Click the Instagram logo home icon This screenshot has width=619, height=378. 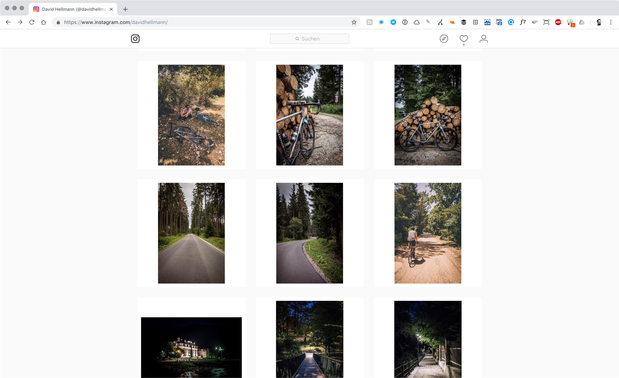[x=135, y=39]
